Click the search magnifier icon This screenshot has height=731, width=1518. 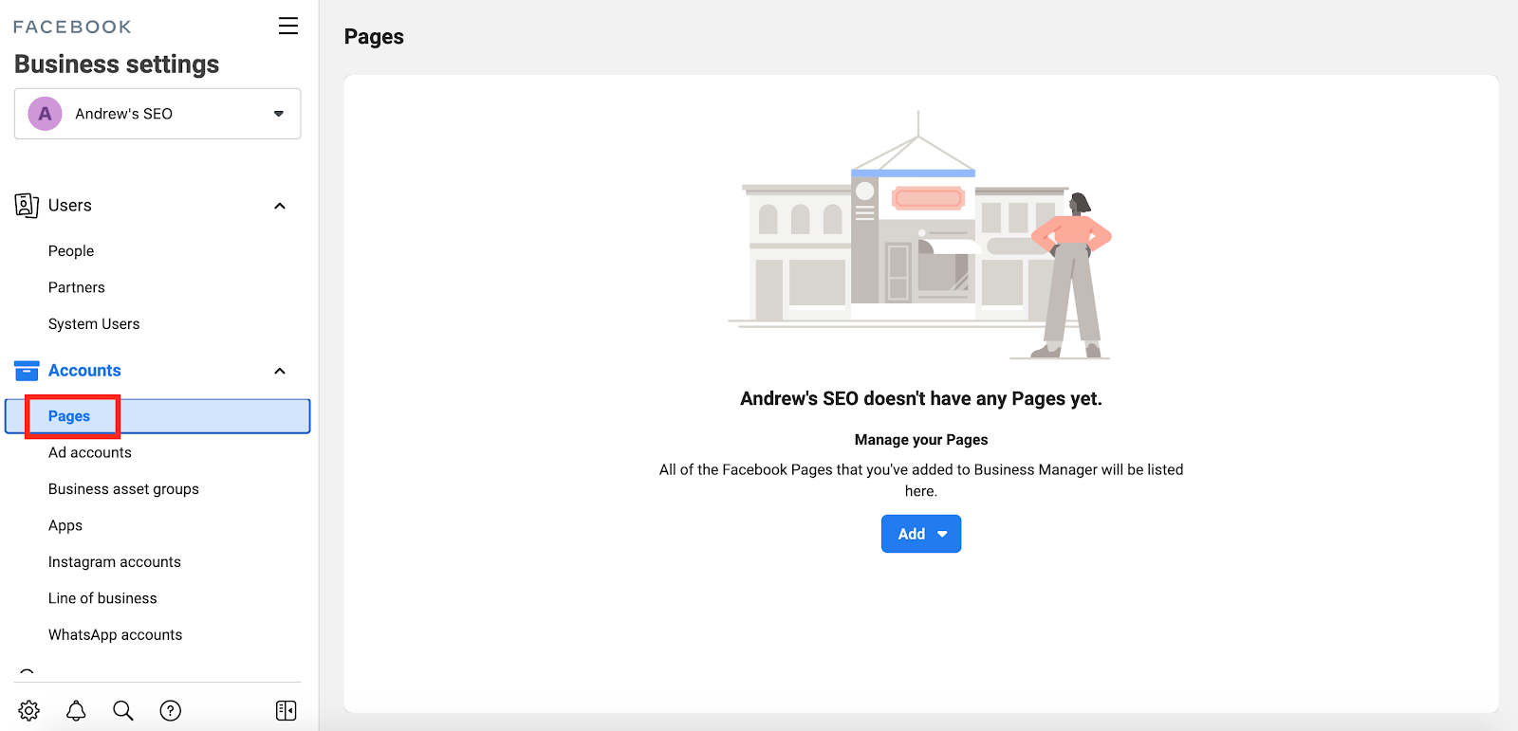[x=123, y=710]
